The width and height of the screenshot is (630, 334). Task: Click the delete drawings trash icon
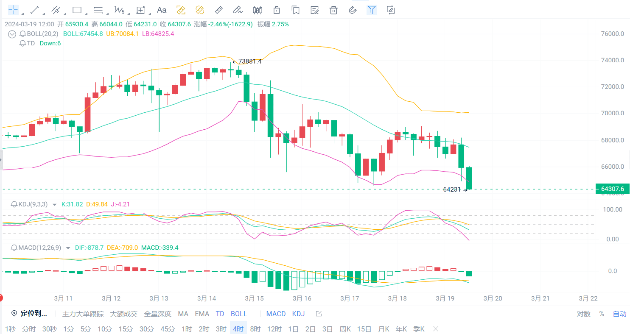tap(333, 10)
